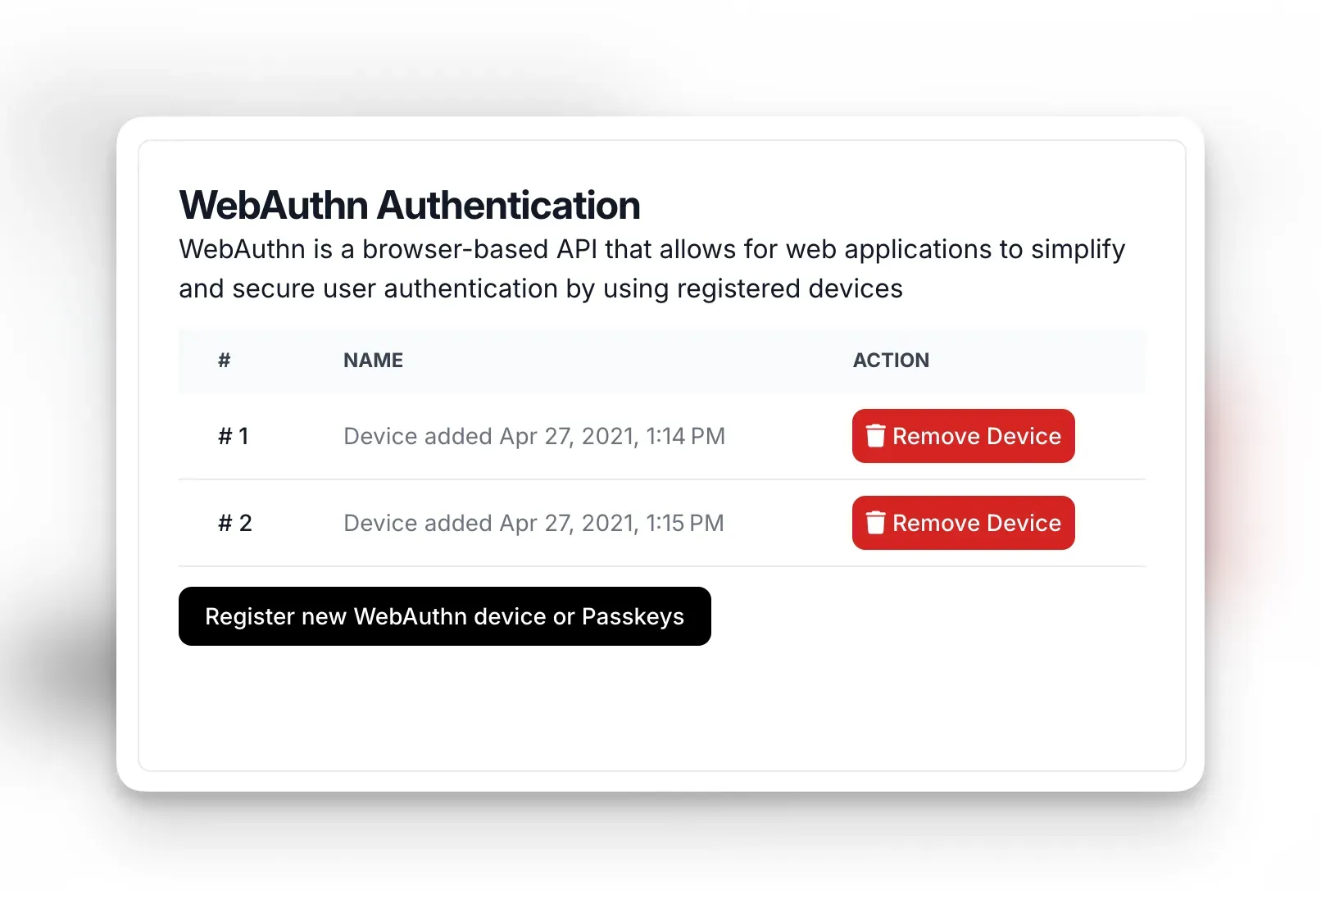Select the ACTION column header
The height and width of the screenshot is (908, 1321).
(890, 361)
